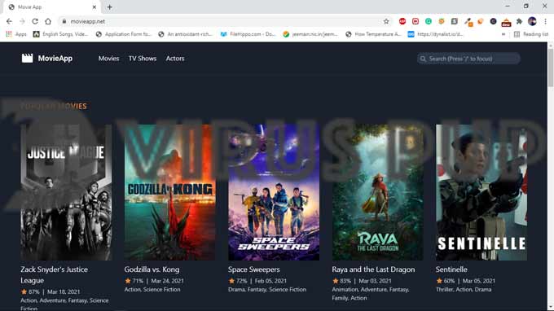The image size is (554, 311).
Task: Click the MovieApp brand name link
Action: [55, 59]
